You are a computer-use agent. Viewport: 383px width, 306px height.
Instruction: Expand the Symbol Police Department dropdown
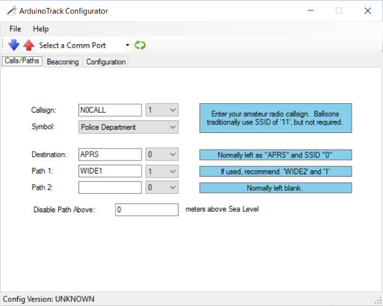[128, 127]
